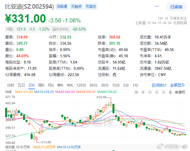Open the 区间统计 range statistics link
The width and height of the screenshot is (190, 151).
[x=159, y=85]
